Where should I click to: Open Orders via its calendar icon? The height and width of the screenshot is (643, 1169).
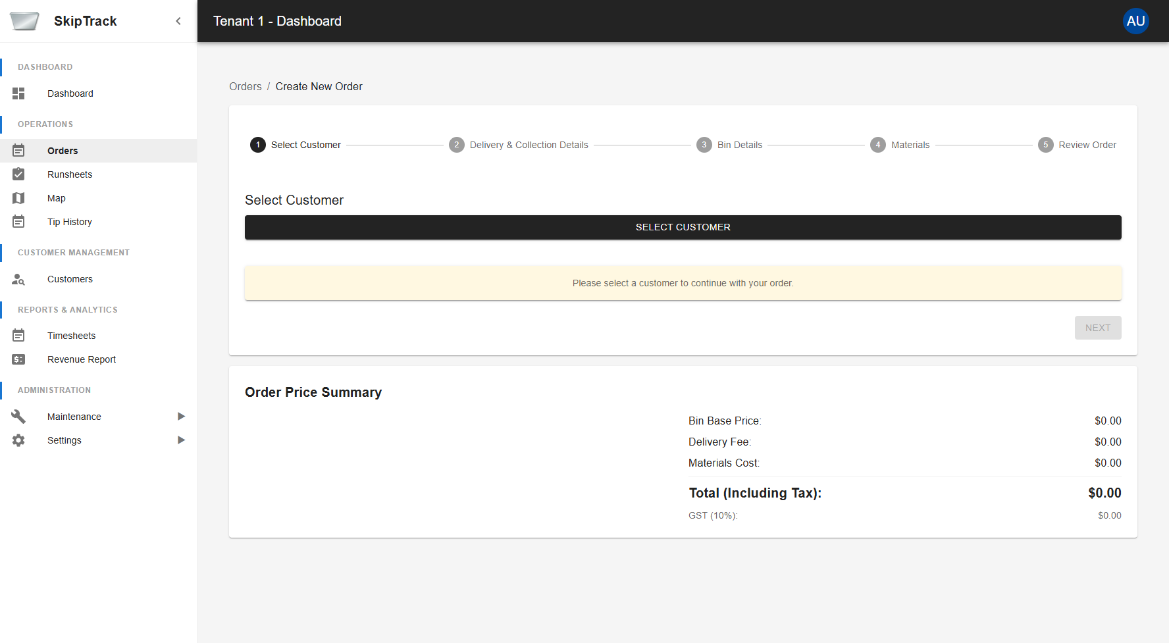pos(18,150)
